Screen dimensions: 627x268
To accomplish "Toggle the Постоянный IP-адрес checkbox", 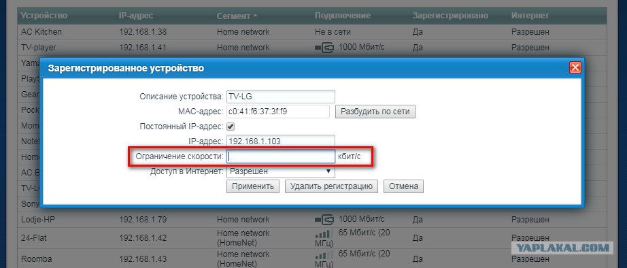I will [231, 127].
